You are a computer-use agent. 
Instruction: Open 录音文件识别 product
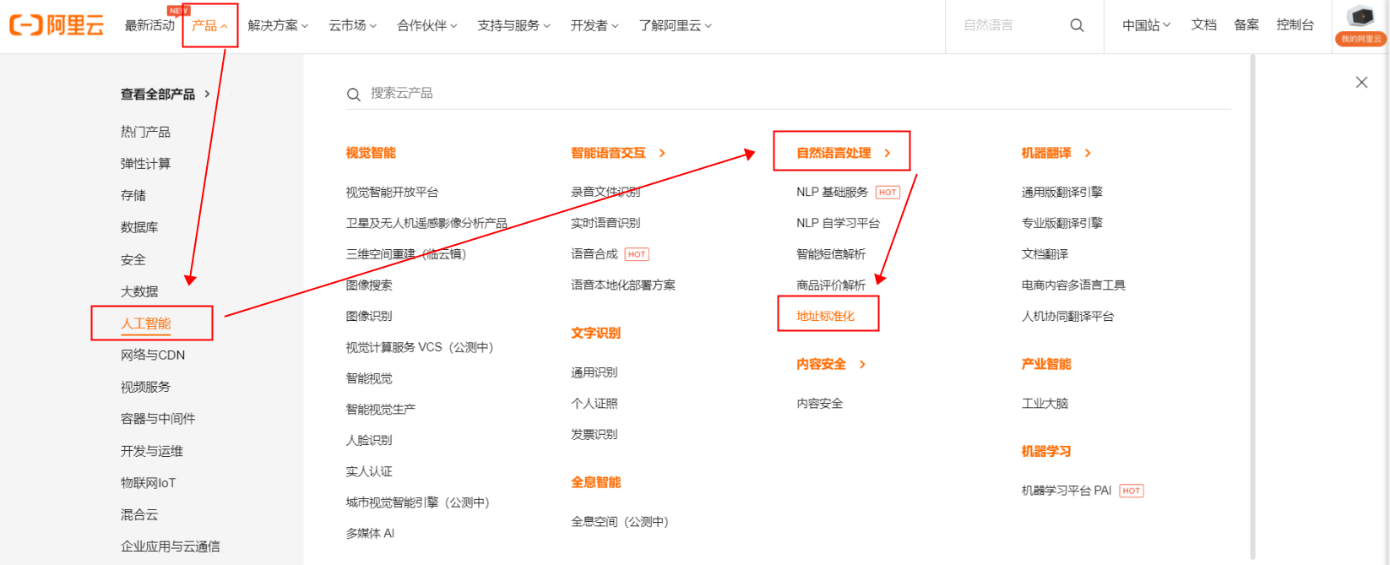[x=605, y=193]
